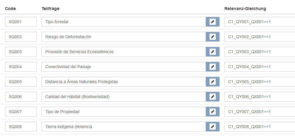Click the Tipo forestal subquestion text field
The height and width of the screenshot is (136, 295).
coord(124,22)
